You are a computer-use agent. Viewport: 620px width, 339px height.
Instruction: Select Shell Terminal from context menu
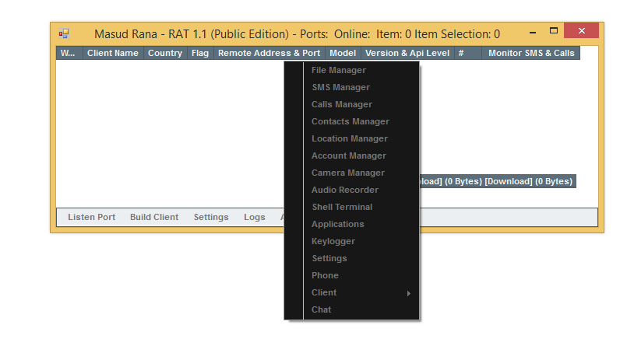click(x=342, y=207)
